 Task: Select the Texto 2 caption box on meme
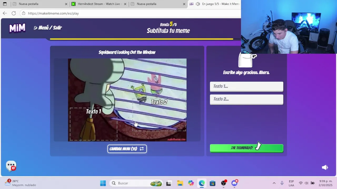click(159, 114)
